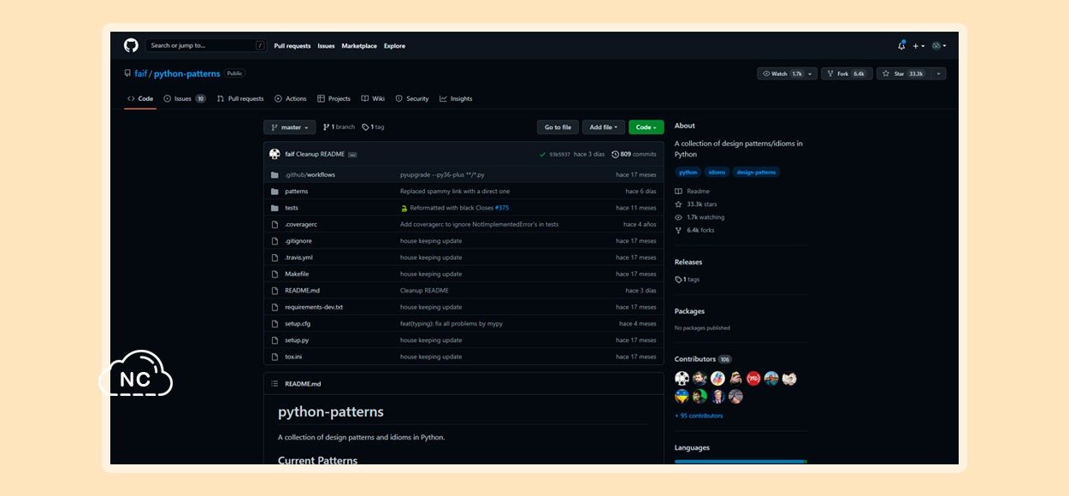This screenshot has width=1069, height=496.
Task: Focus the 'Search or jump to...' field
Action: tap(205, 45)
